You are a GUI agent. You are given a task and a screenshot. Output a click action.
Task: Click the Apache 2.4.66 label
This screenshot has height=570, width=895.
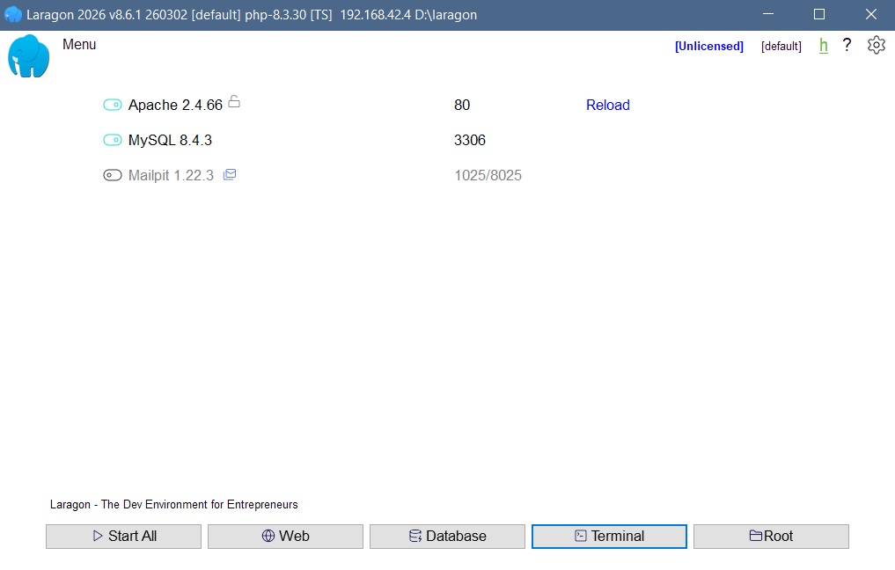pos(175,105)
